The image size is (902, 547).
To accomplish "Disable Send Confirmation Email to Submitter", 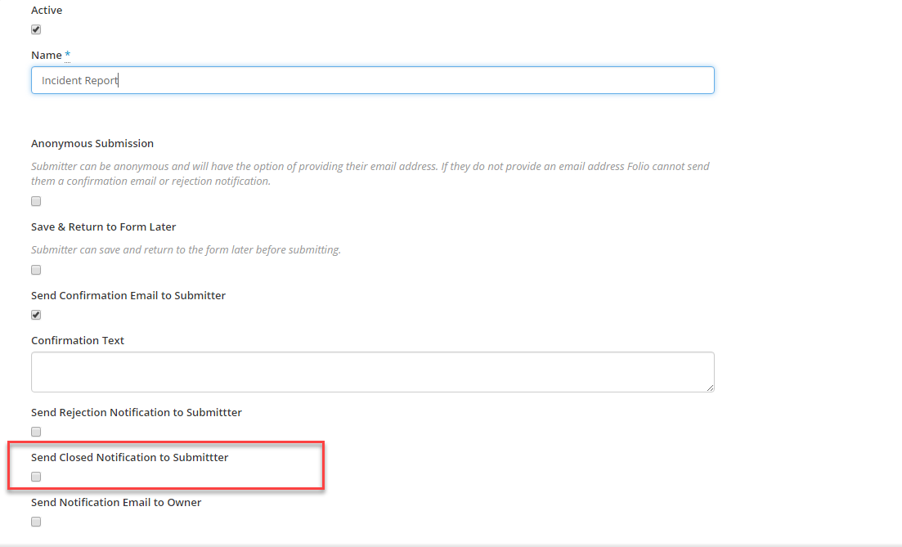I will (36, 314).
